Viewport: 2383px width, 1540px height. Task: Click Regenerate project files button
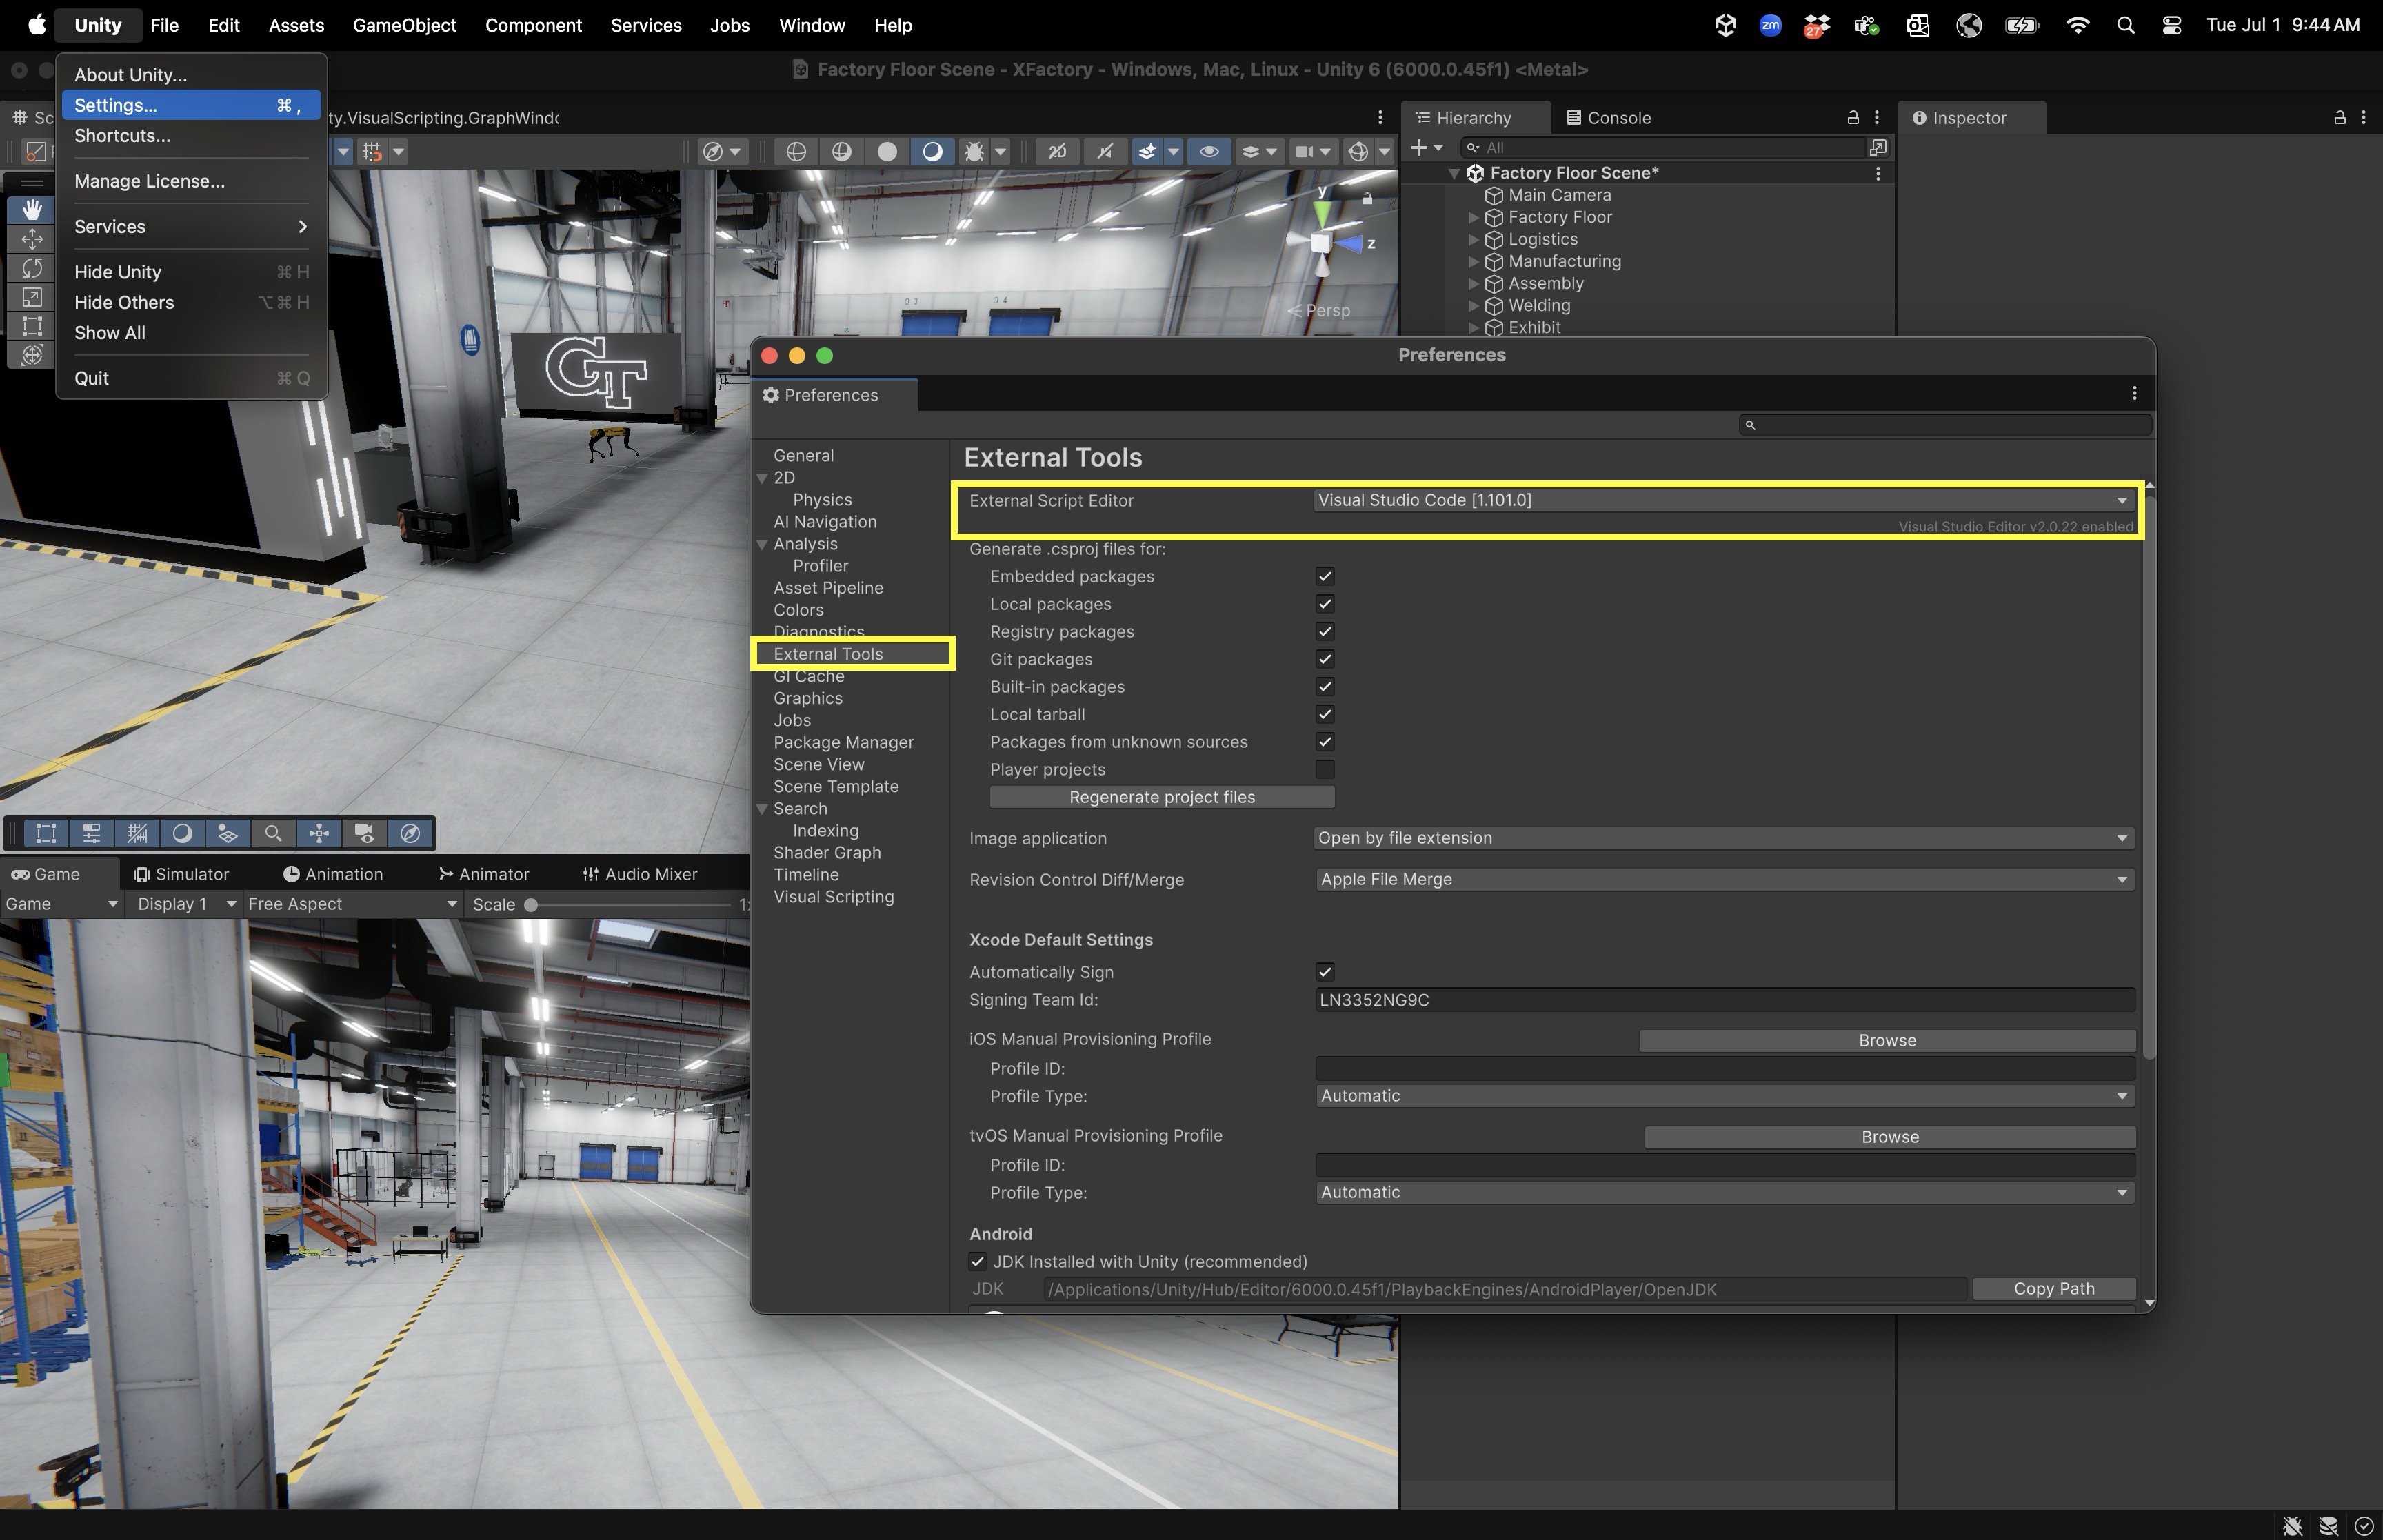pyautogui.click(x=1161, y=797)
